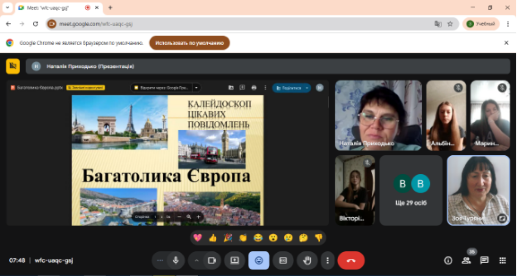Print the presentation using printer icon

coord(254,88)
